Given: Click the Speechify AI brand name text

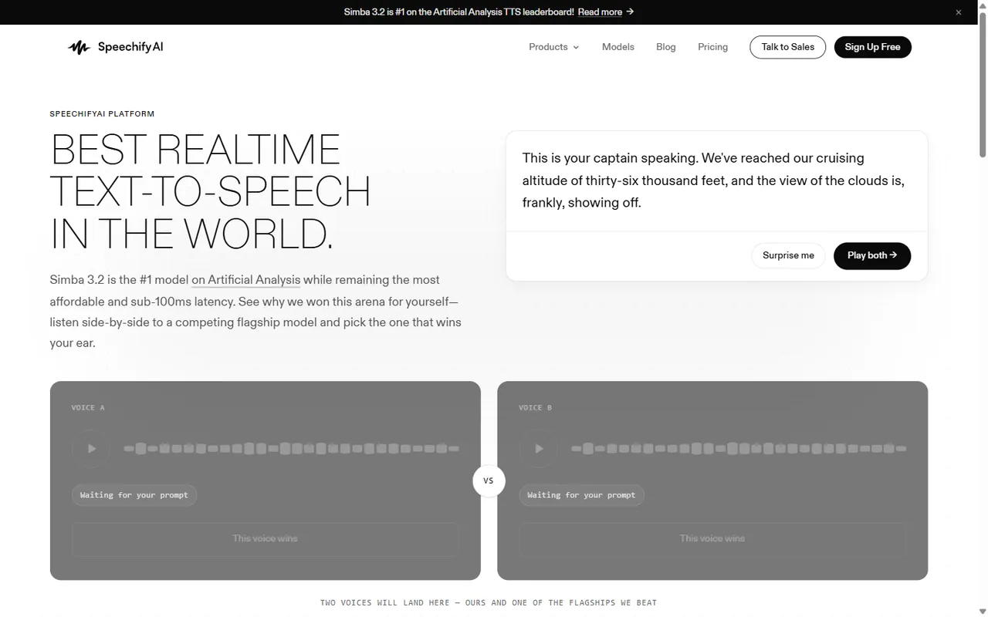Looking at the screenshot, I should [x=130, y=47].
